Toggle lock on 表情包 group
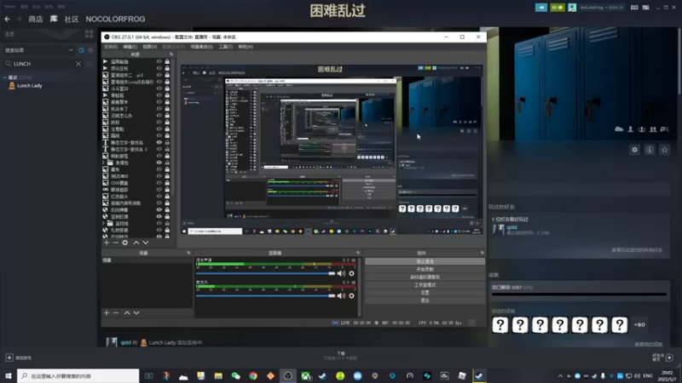 167,163
